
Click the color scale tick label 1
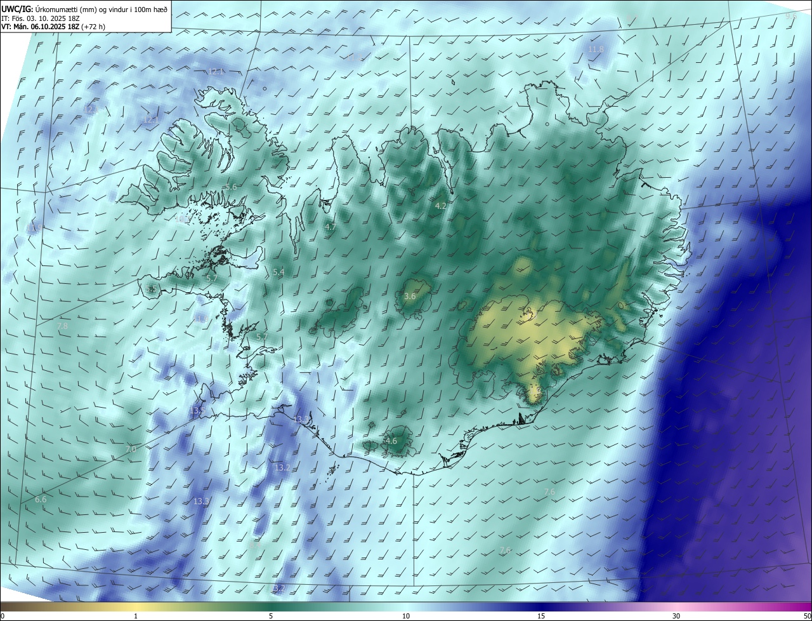pyautogui.click(x=136, y=616)
